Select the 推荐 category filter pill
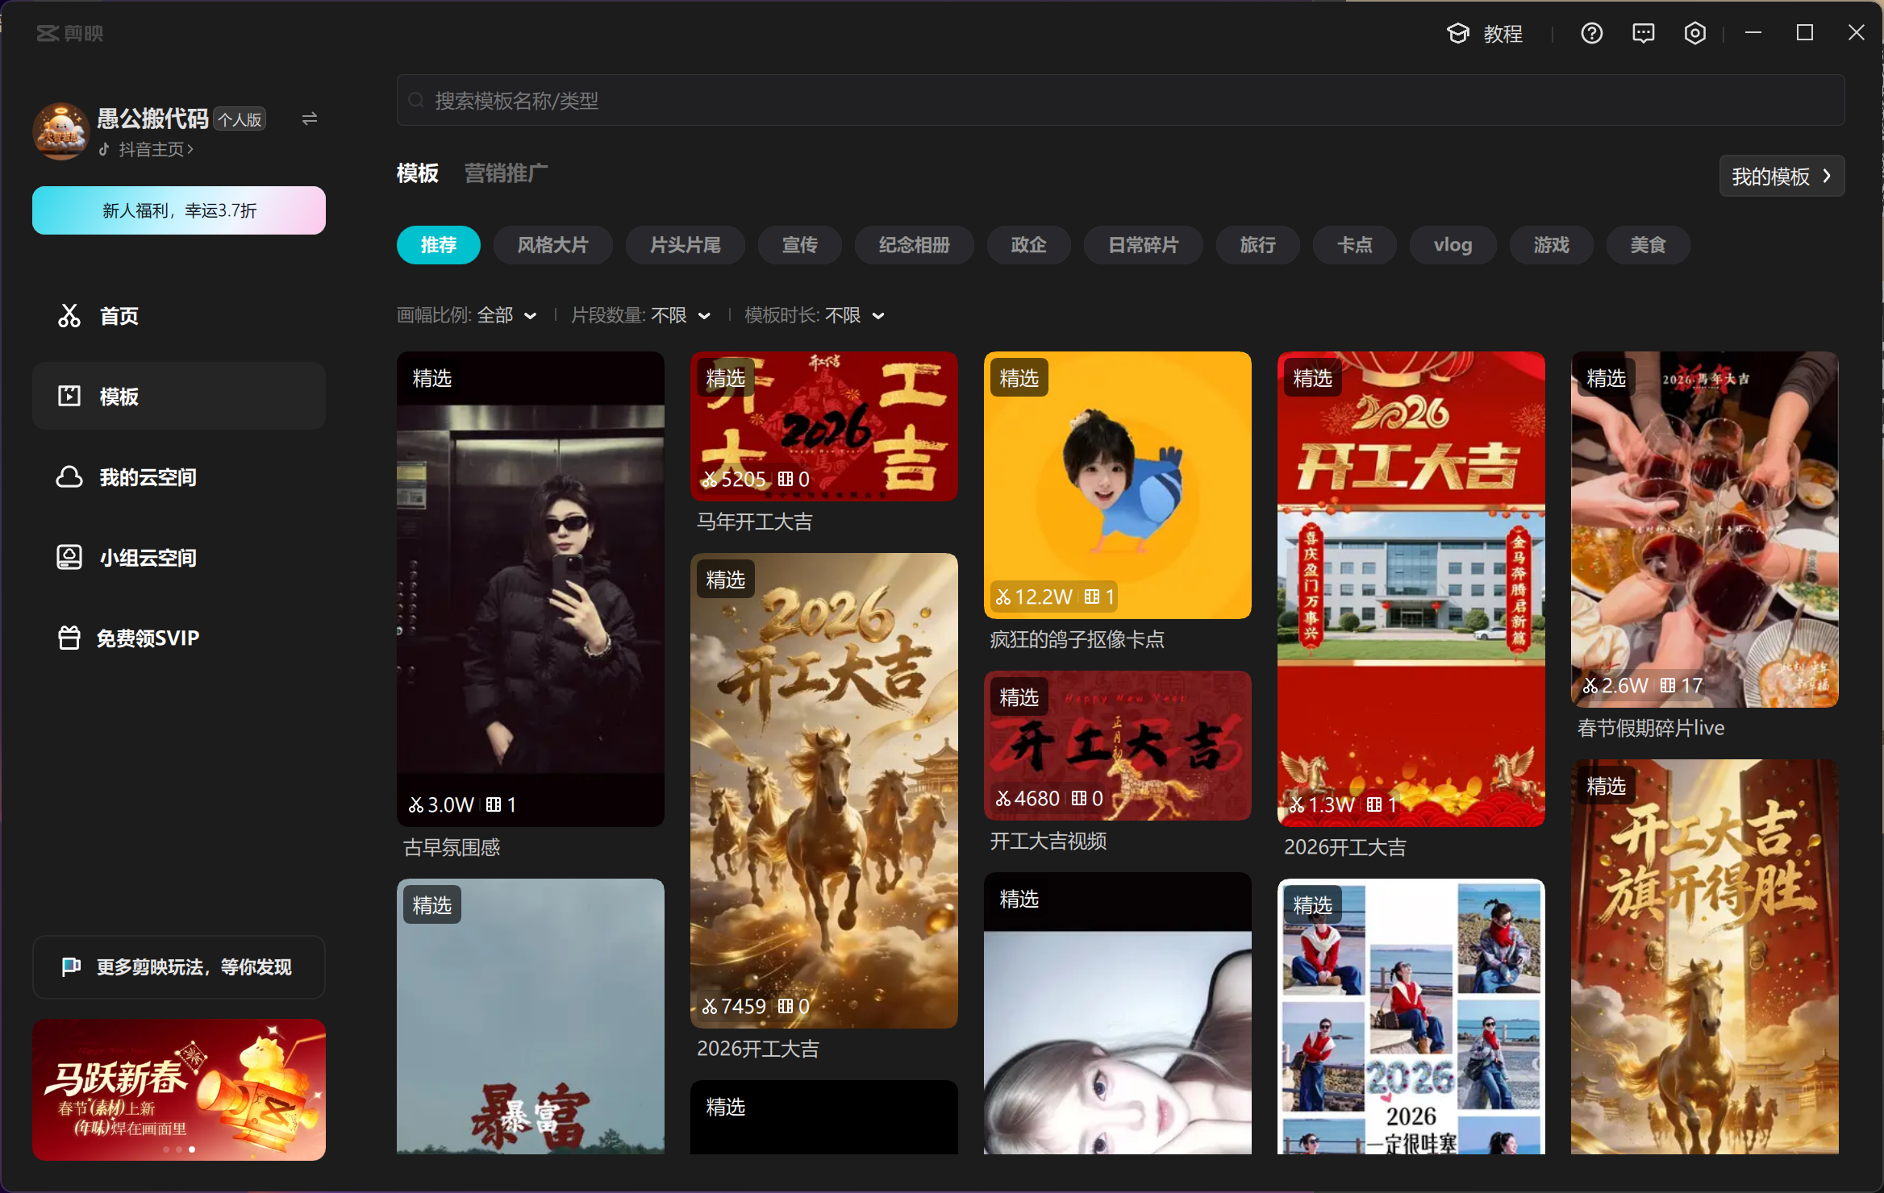Viewport: 1884px width, 1193px height. 438,245
